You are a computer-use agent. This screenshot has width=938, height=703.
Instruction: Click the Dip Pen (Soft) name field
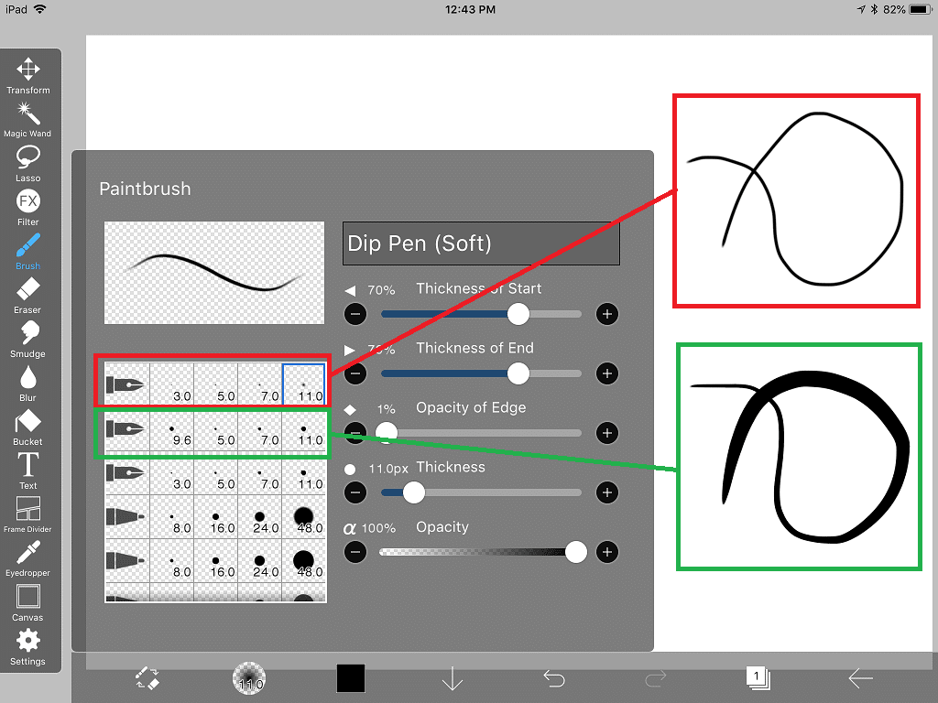[481, 243]
